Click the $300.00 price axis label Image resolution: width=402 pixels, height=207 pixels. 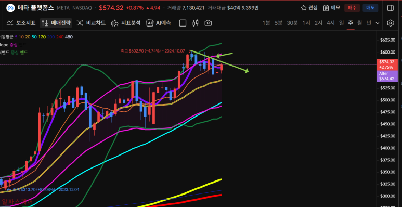(x=387, y=196)
